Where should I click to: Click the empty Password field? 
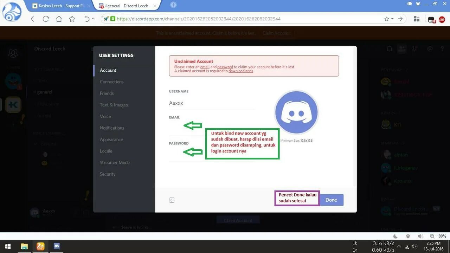click(x=211, y=154)
